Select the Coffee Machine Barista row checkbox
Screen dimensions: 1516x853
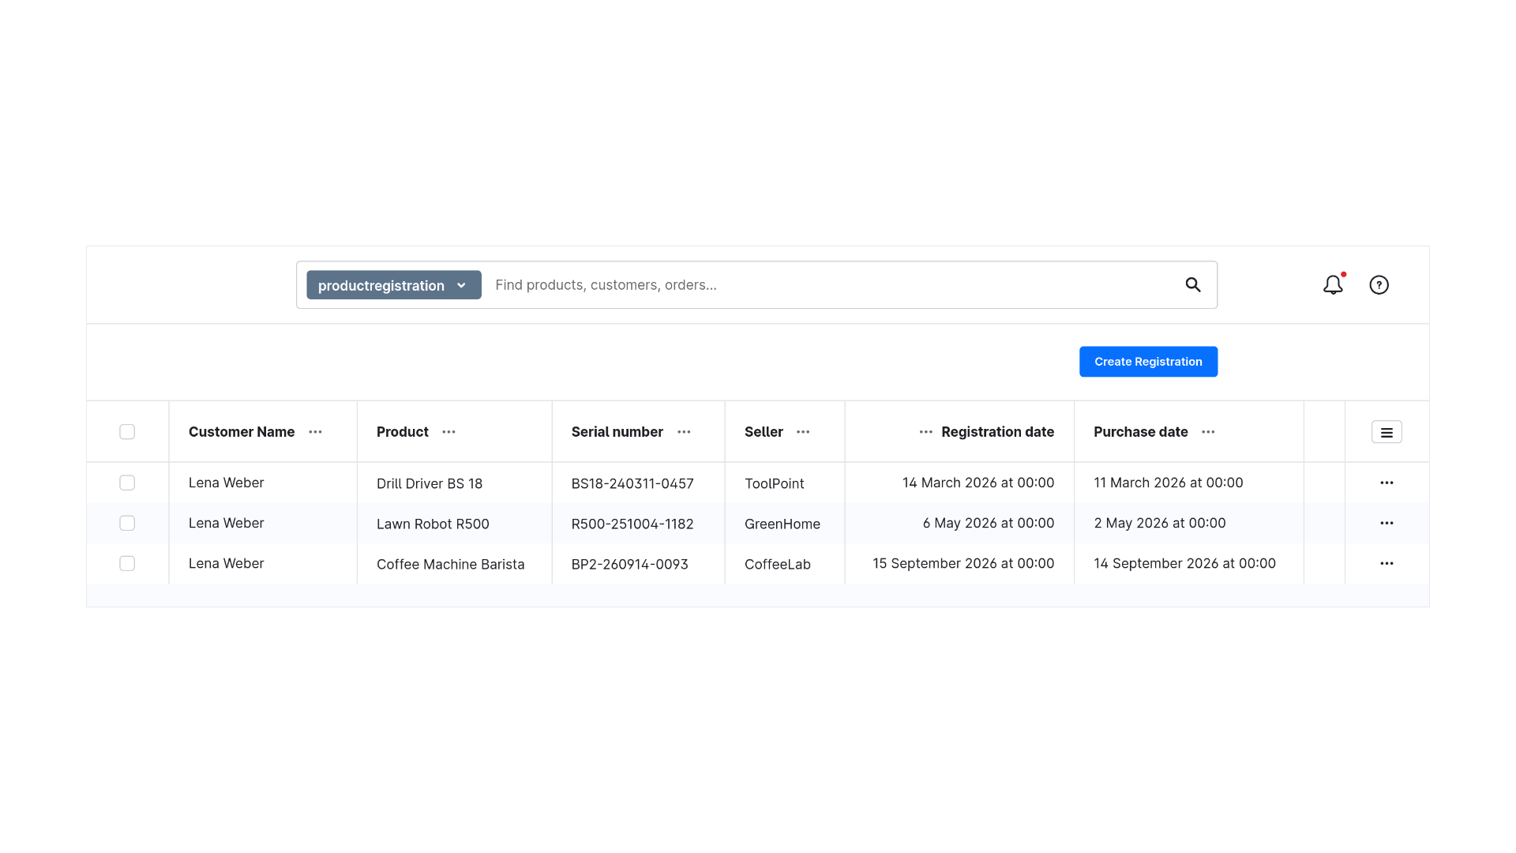pos(127,563)
